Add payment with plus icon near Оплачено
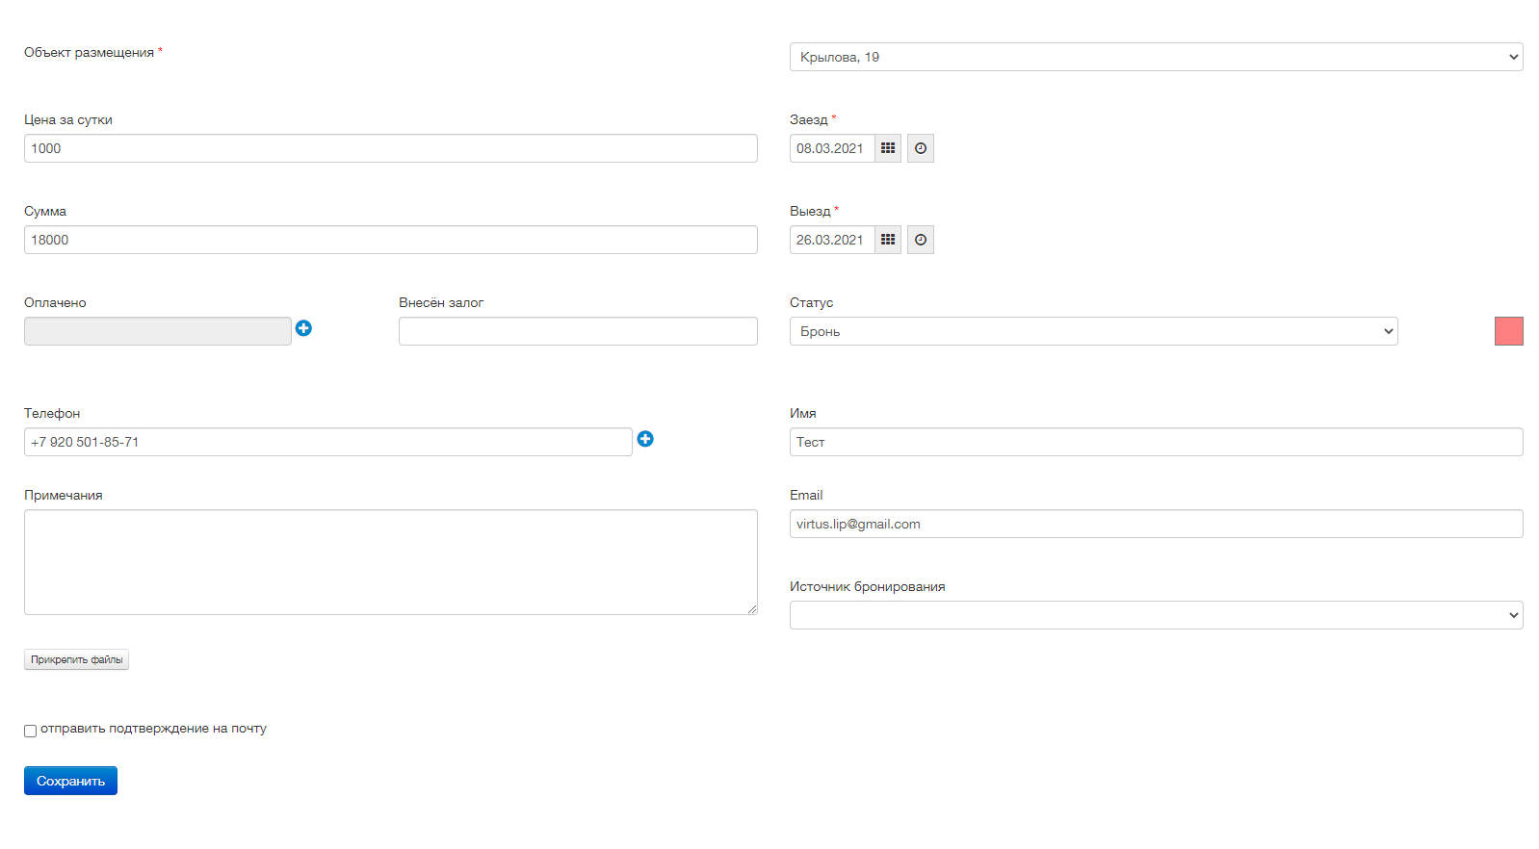 coord(303,328)
